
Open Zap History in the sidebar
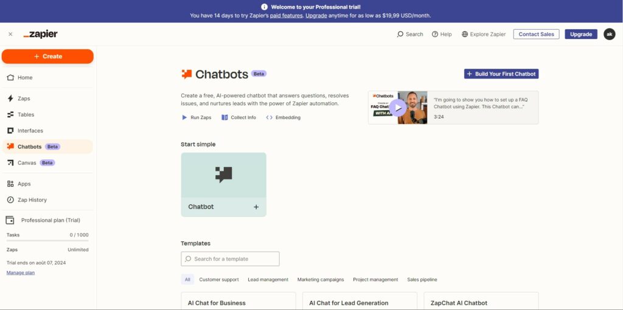coord(47,199)
